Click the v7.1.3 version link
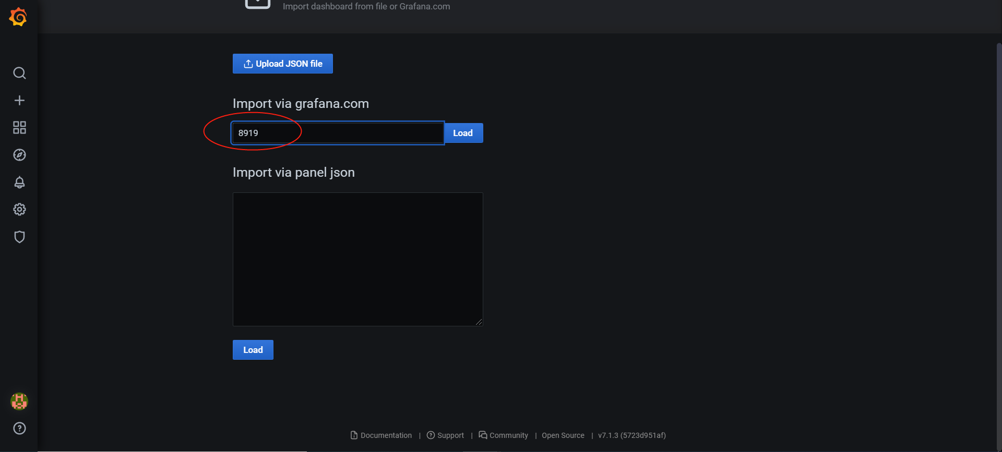This screenshot has width=1002, height=452. click(x=632, y=435)
